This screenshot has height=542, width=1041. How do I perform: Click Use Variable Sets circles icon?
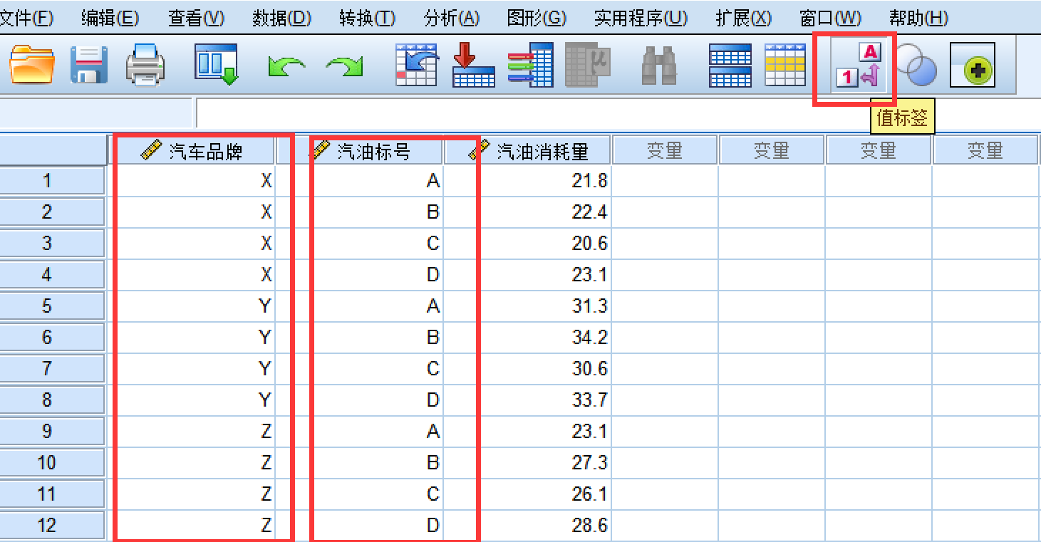pos(917,66)
